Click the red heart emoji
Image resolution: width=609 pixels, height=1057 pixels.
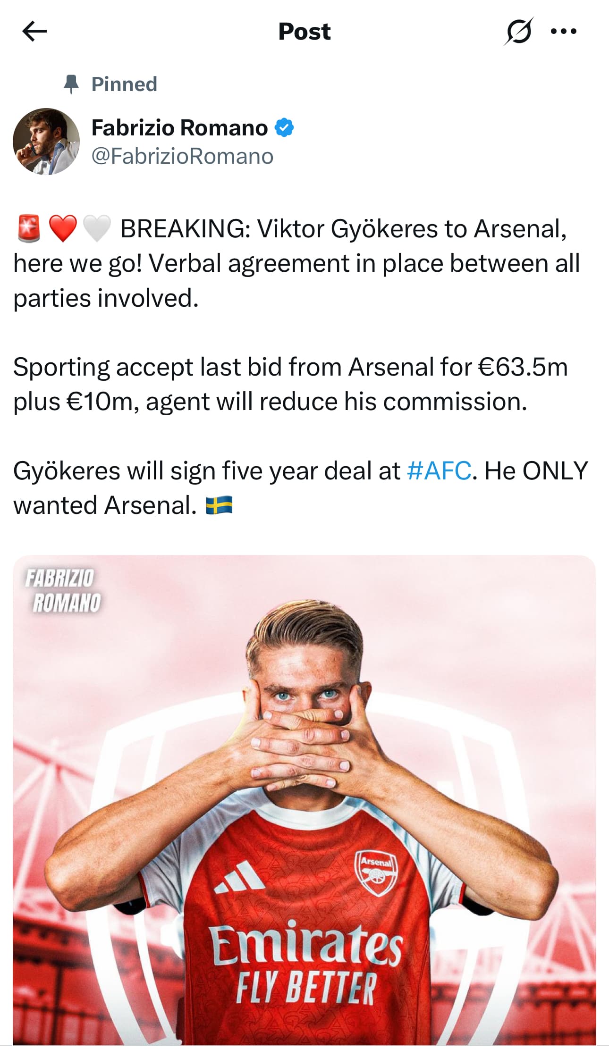tap(63, 229)
